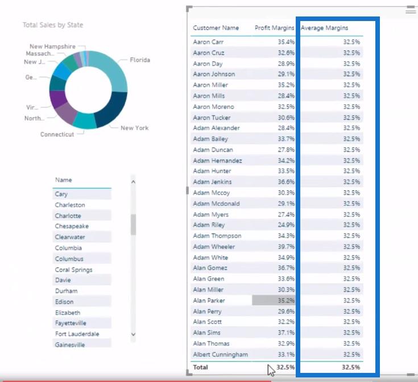418x382 pixels.
Task: Click the Adam Wheeler customer name
Action: (x=214, y=247)
